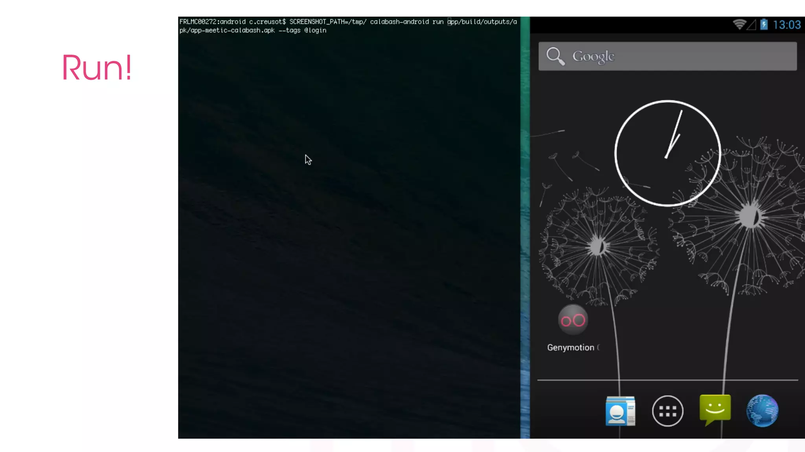Viewport: 805px width, 452px height.
Task: Open the Genymotion app icon
Action: click(x=573, y=320)
